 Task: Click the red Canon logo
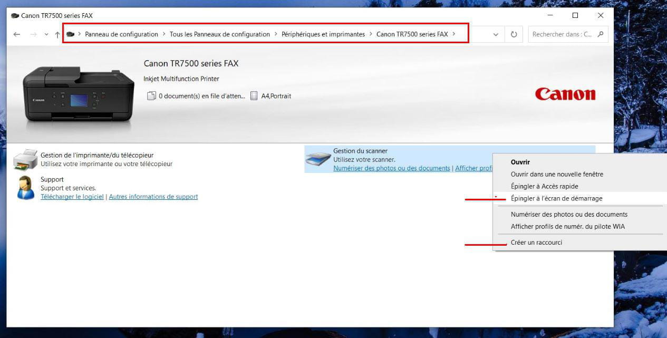click(x=565, y=94)
